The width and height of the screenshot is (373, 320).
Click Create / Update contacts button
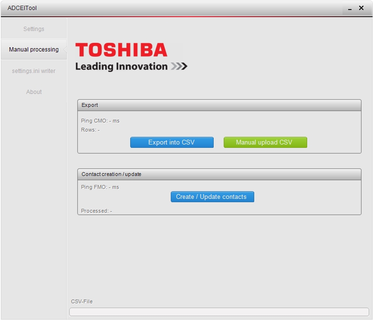tap(212, 197)
